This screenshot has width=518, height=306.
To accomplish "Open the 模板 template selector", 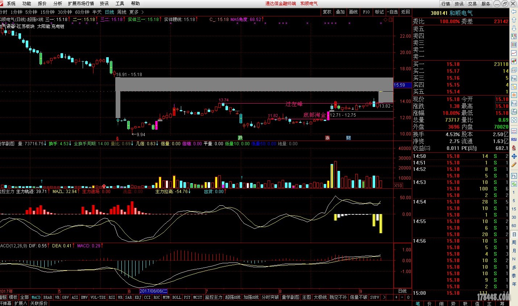I will [x=13, y=297].
